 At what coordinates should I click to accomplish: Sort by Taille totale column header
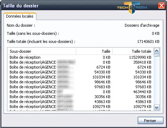pyautogui.click(x=133, y=51)
